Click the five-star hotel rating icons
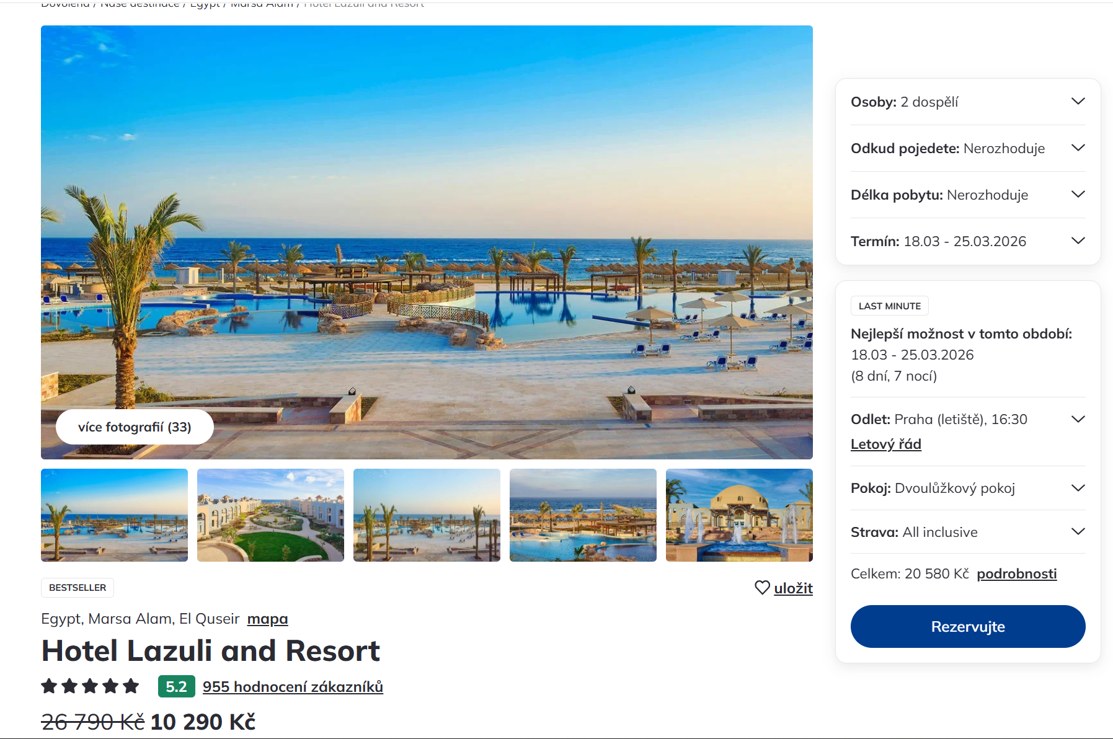This screenshot has height=739, width=1113. click(90, 686)
